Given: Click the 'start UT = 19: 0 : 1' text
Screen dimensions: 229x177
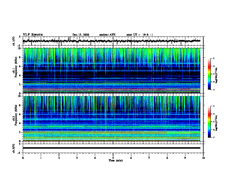Looking at the screenshot, I should coord(140,35).
